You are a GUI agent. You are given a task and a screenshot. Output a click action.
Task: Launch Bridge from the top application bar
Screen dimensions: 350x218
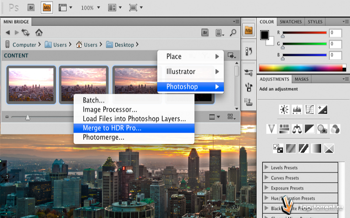(x=31, y=8)
